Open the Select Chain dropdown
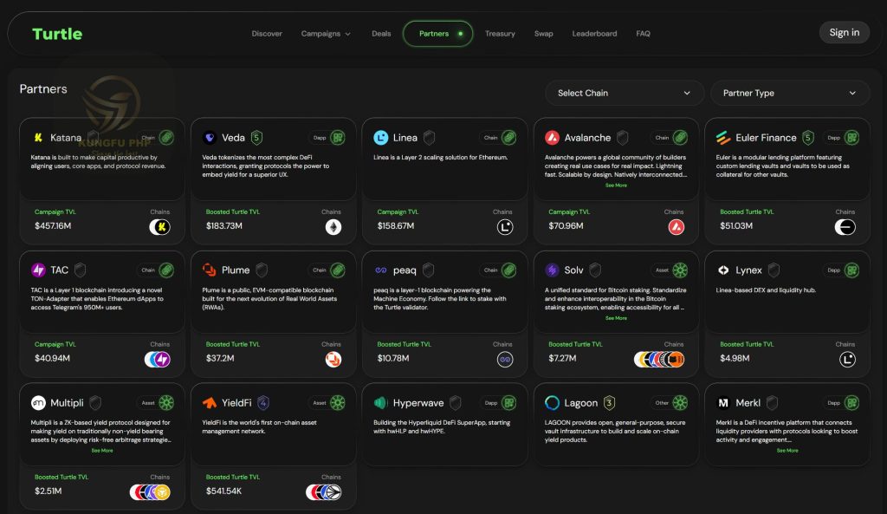Image resolution: width=887 pixels, height=514 pixels. 624,93
